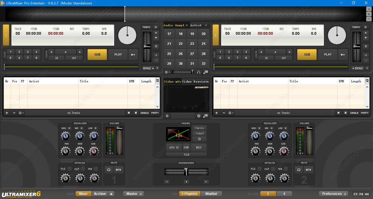Toggle LOW kill K on player 2

286,128
